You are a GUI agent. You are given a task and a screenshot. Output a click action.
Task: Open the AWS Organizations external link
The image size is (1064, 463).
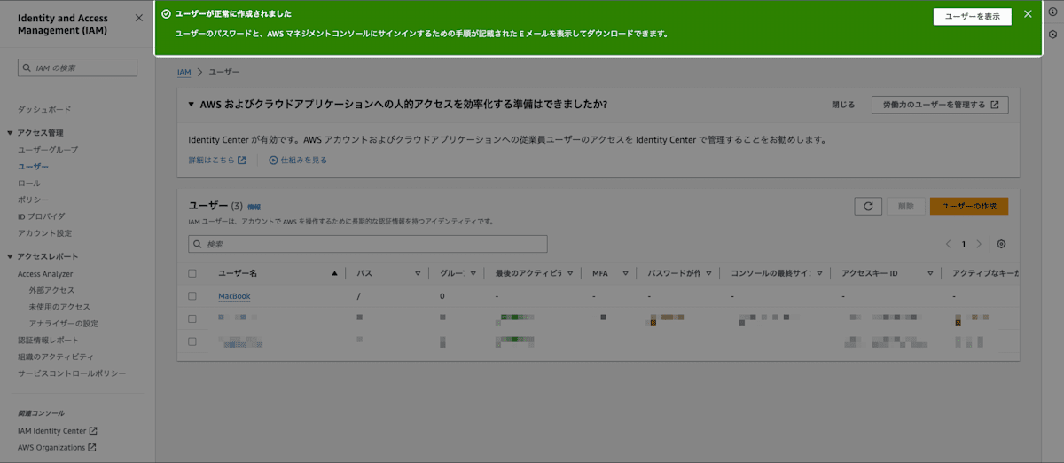(58, 448)
